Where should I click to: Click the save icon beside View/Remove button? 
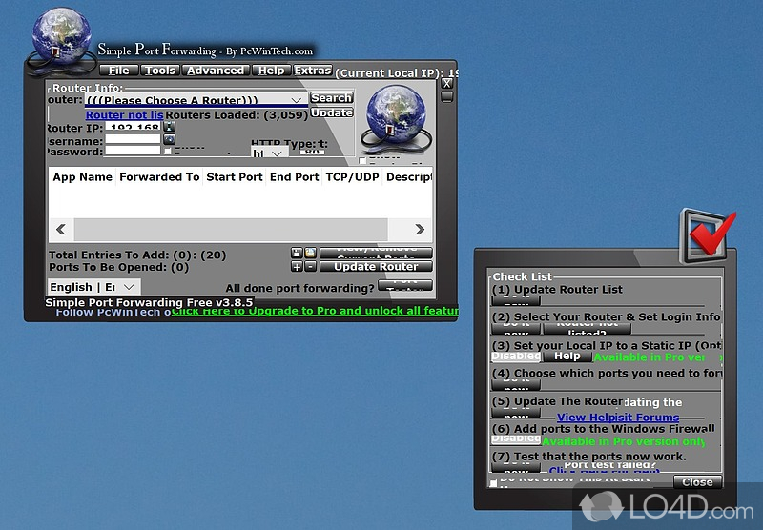point(297,253)
